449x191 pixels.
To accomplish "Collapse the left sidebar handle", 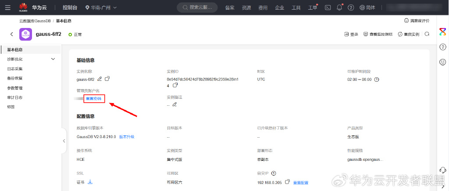I will pos(64,141).
